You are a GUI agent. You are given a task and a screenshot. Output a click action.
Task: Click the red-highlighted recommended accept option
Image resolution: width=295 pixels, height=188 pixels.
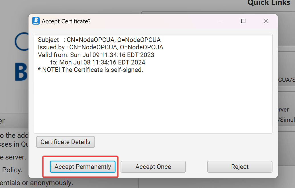pos(83,167)
